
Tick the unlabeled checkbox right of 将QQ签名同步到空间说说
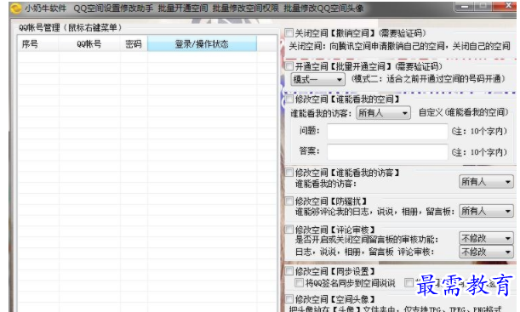(x=409, y=282)
